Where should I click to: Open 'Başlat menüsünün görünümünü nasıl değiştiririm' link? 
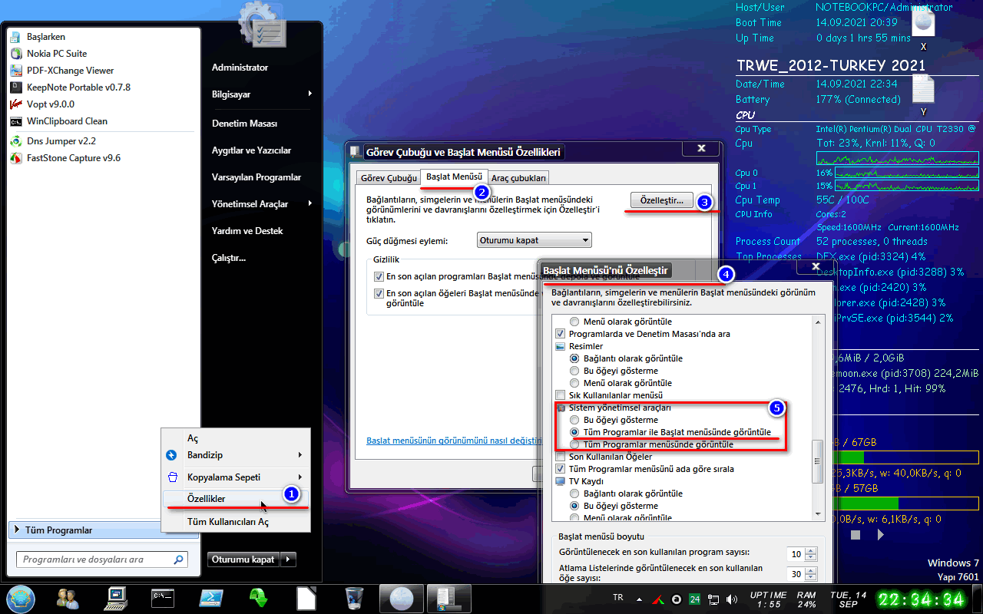(455, 441)
